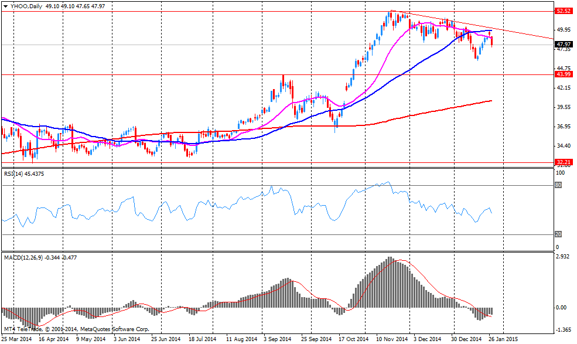Click the 10 Nov 2014 date label
Viewport: 577px width, 344px height.
coord(392,339)
